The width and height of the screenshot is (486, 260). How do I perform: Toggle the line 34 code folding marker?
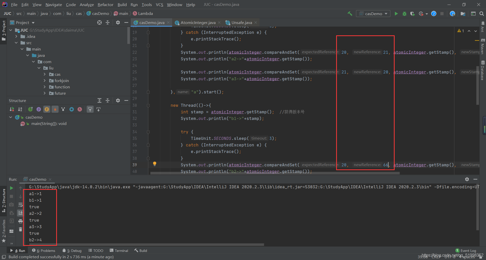point(148,132)
